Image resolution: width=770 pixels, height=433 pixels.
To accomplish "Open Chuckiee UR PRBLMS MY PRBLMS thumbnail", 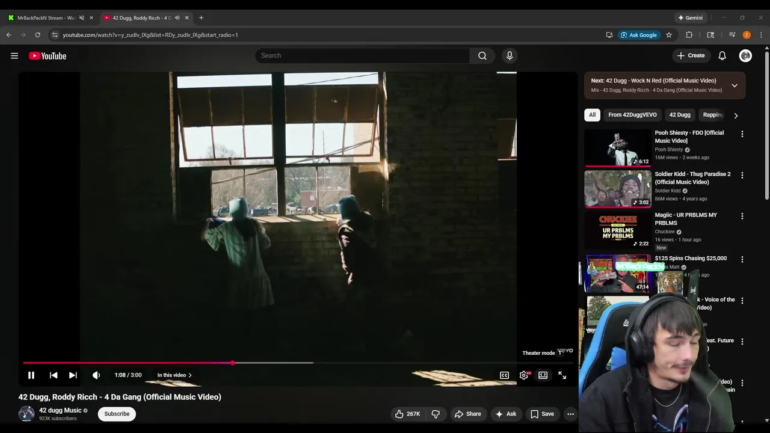I will click(x=618, y=230).
